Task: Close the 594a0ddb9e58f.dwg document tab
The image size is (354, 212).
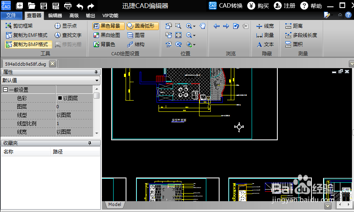Action: [x=52, y=64]
